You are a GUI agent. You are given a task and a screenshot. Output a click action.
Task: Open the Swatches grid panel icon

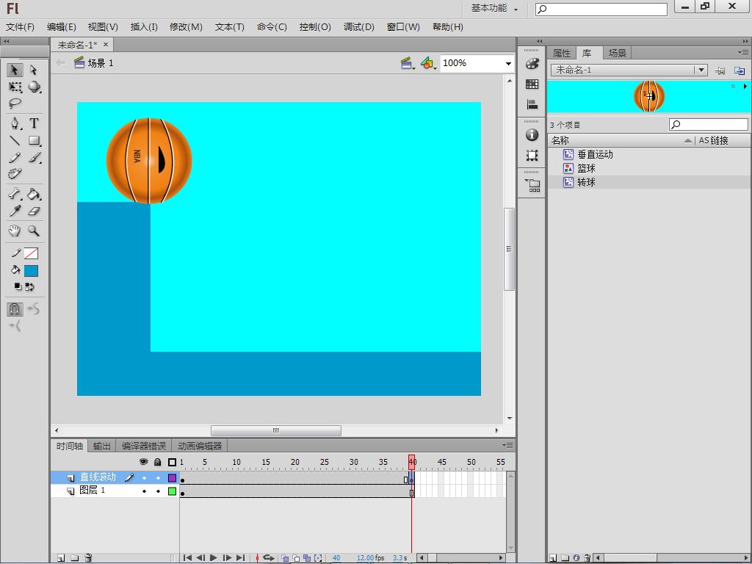point(532,84)
